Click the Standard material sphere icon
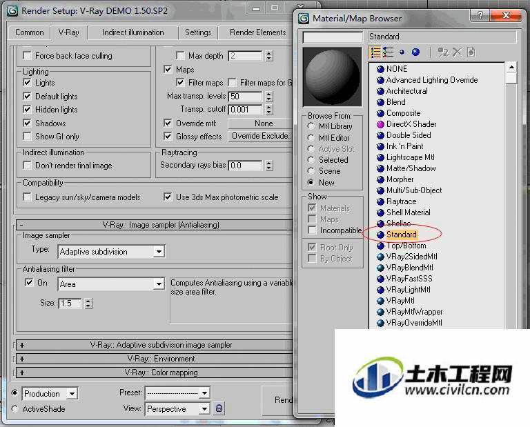Viewport: 530px width, 427px height. click(380, 235)
